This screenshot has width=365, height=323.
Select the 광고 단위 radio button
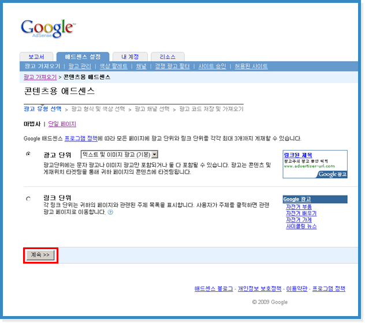pos(28,155)
